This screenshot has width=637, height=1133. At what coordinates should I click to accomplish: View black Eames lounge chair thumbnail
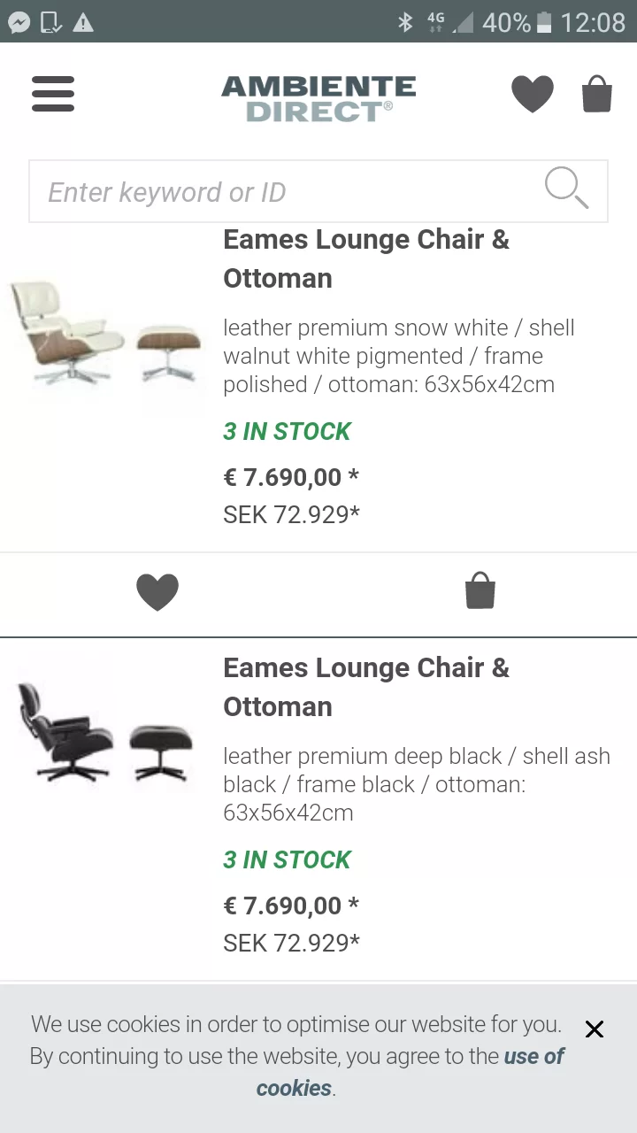point(106,734)
